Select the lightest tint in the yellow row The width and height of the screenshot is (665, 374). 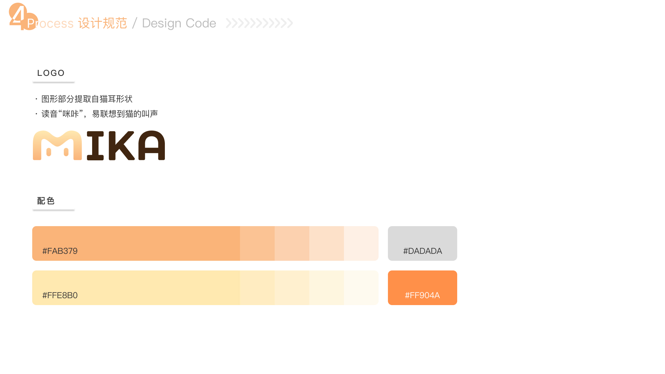pyautogui.click(x=361, y=288)
